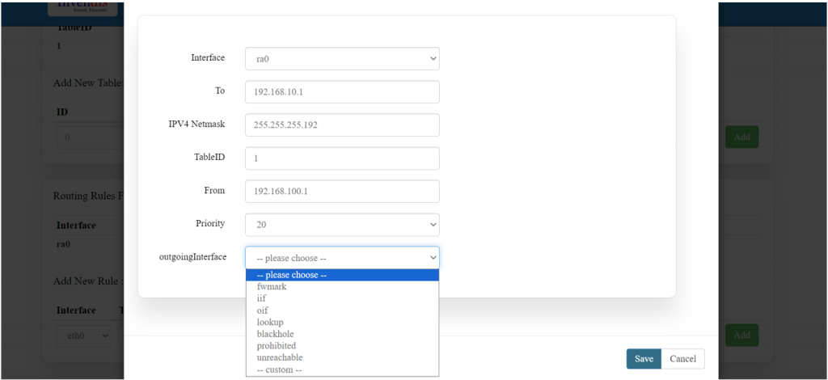Select 'prohibited' from the options
The height and width of the screenshot is (380, 828).
pyautogui.click(x=276, y=346)
